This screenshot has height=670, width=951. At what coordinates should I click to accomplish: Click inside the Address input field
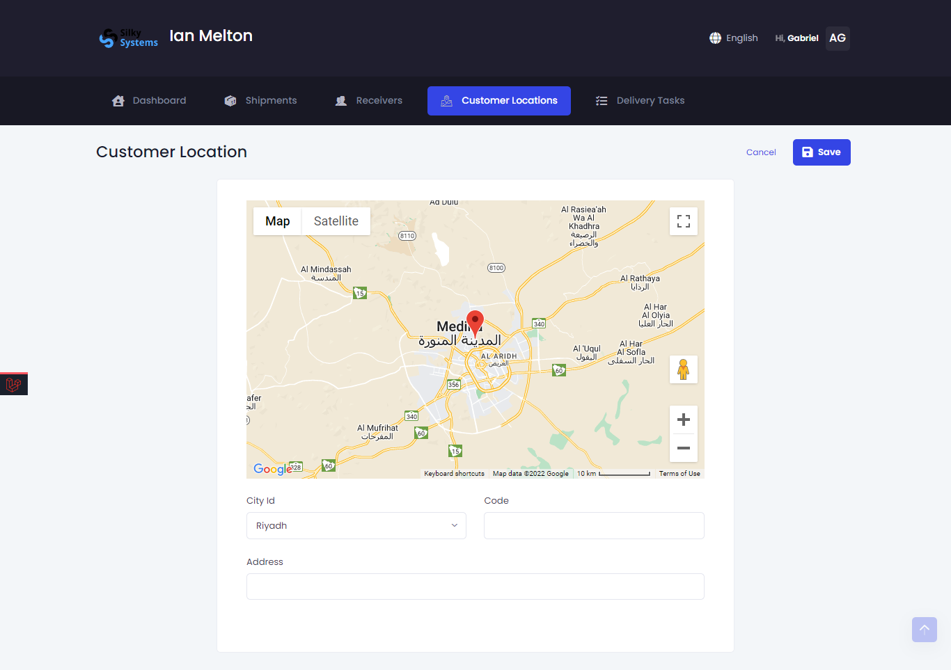pos(475,587)
